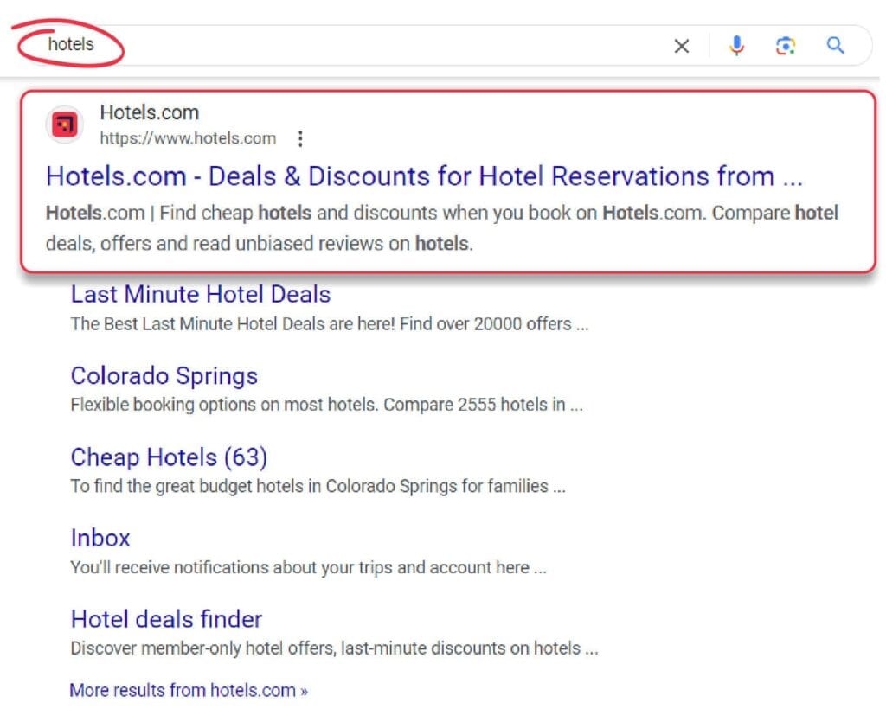
Task: Click 'Flexible booking options on most hotels' snippet
Action: [x=326, y=405]
